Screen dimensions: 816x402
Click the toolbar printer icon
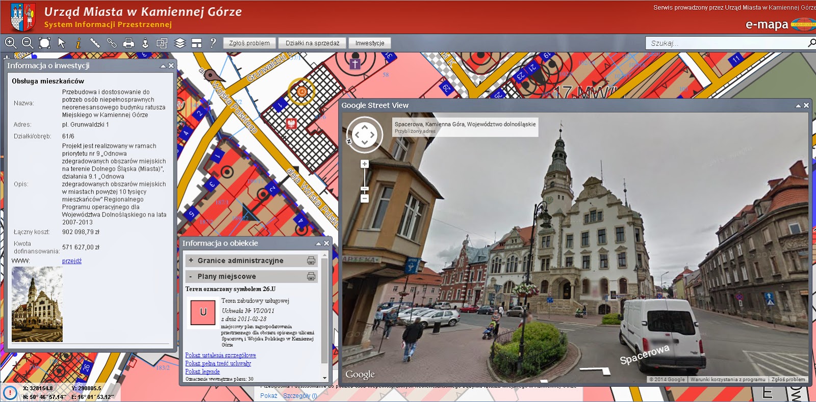point(129,43)
